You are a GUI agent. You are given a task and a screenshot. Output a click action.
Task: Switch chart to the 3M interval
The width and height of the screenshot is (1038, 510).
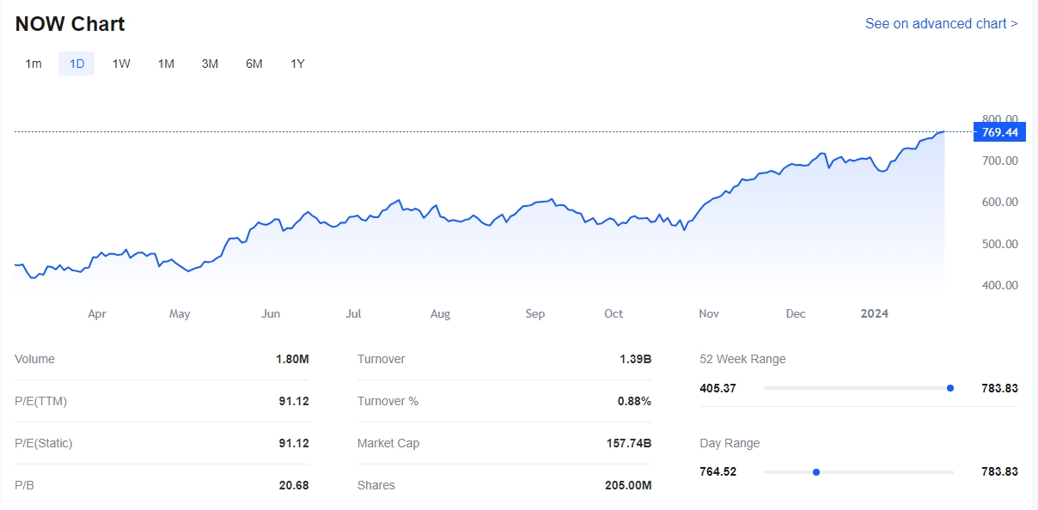[x=210, y=64]
